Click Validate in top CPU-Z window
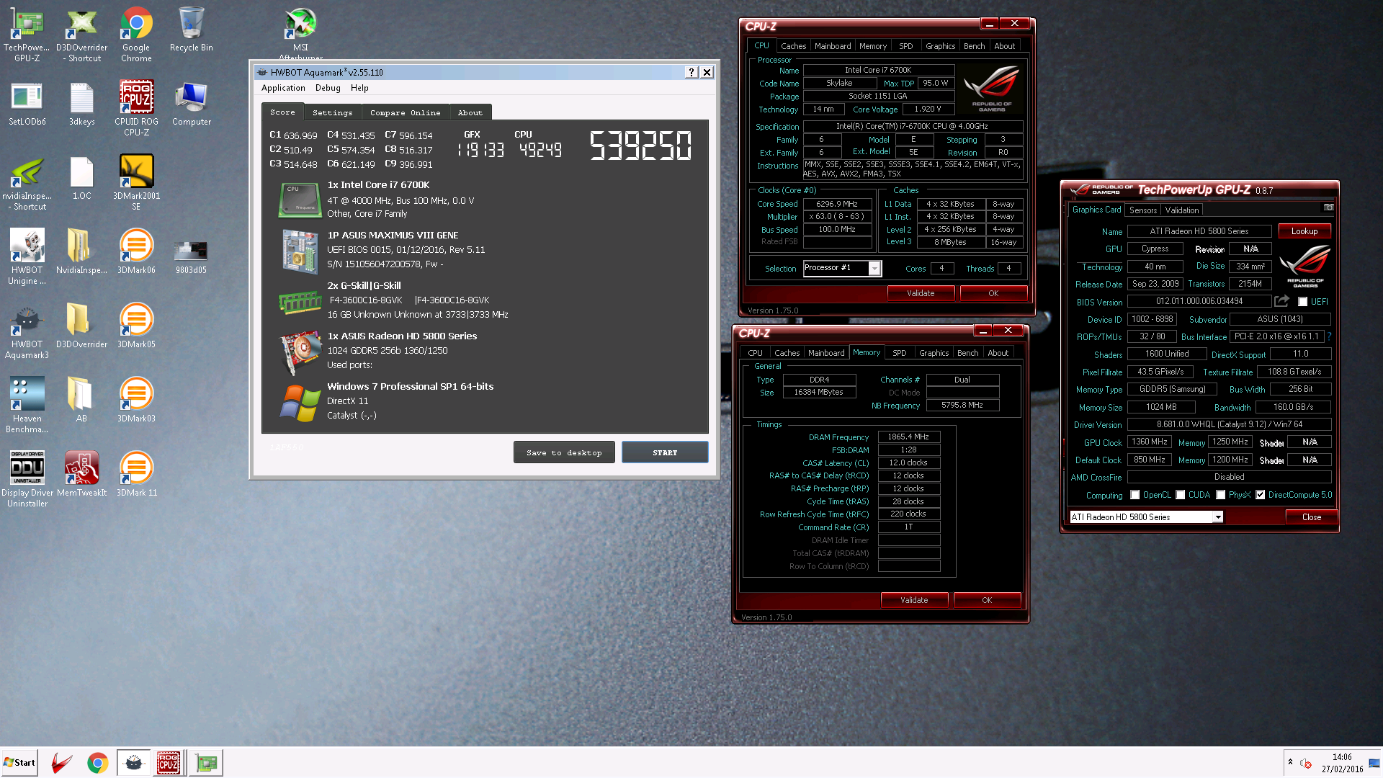The width and height of the screenshot is (1383, 778). (921, 293)
